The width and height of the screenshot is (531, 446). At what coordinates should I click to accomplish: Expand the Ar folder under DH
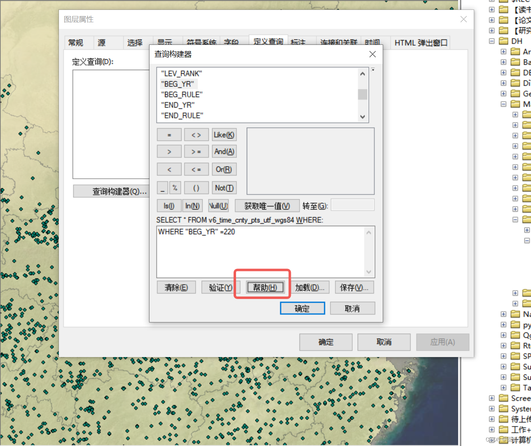click(503, 52)
